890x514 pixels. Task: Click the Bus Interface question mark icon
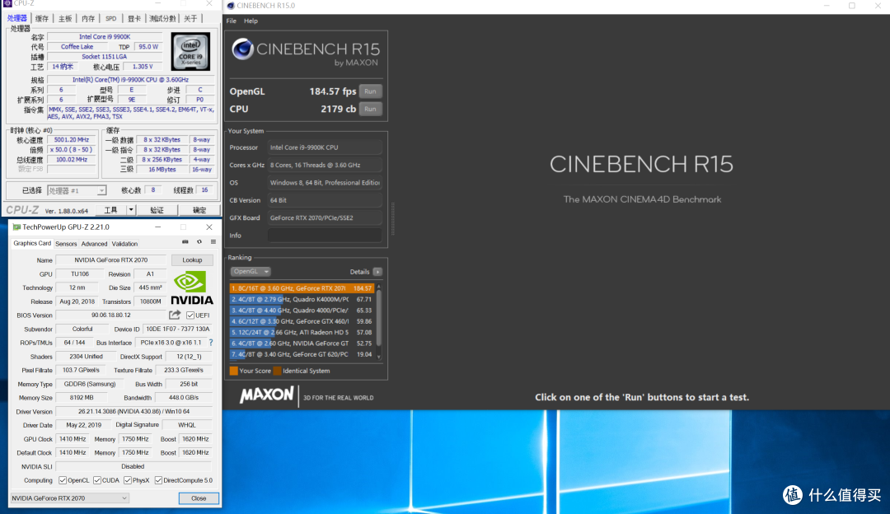[211, 343]
